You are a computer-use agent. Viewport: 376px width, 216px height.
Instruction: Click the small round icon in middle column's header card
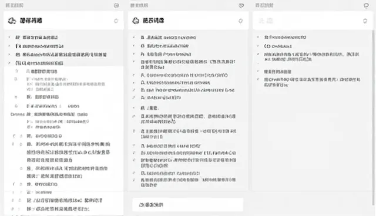(x=240, y=21)
